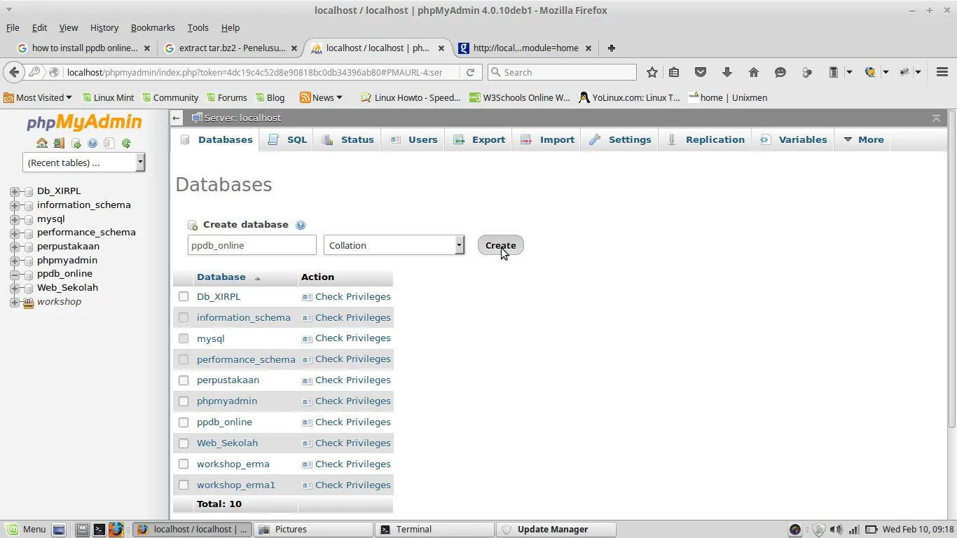
Task: Click the back arrow in Firefox
Action: (14, 72)
